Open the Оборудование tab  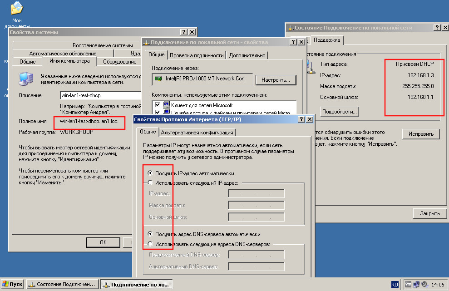[x=119, y=62]
